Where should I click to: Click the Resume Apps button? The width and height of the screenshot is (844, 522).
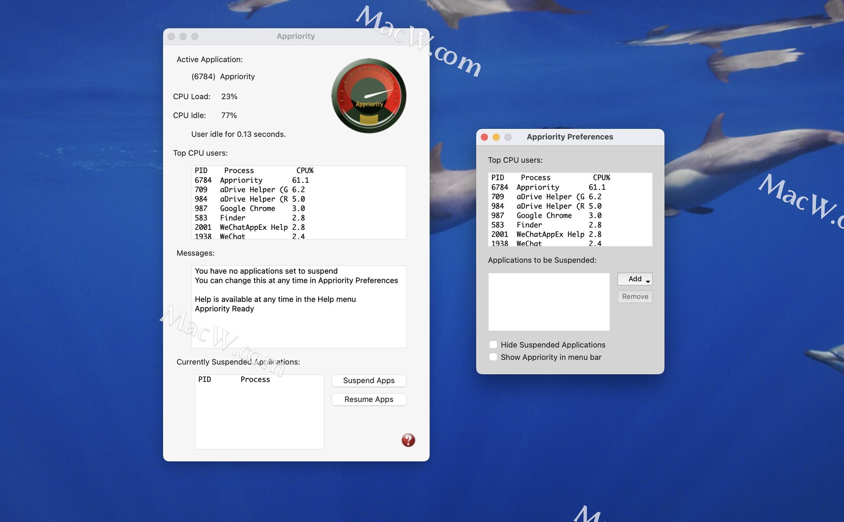368,399
